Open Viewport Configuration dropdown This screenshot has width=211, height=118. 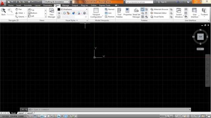96,13
